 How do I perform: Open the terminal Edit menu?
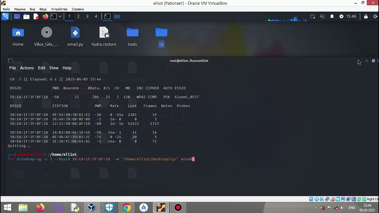[x=41, y=68]
